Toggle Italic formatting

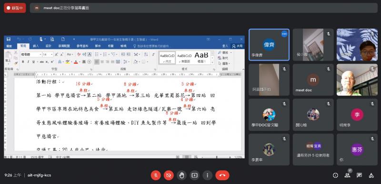pyautogui.click(x=28, y=62)
